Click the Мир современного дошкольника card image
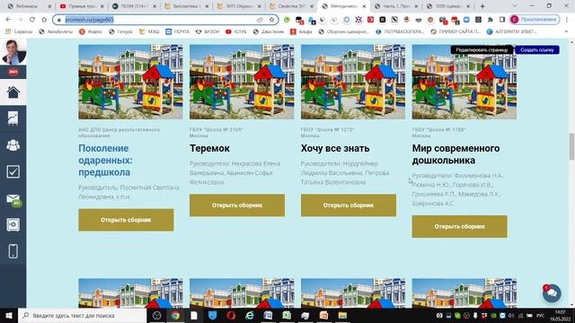The width and height of the screenshot is (575, 323). pyautogui.click(x=464, y=82)
